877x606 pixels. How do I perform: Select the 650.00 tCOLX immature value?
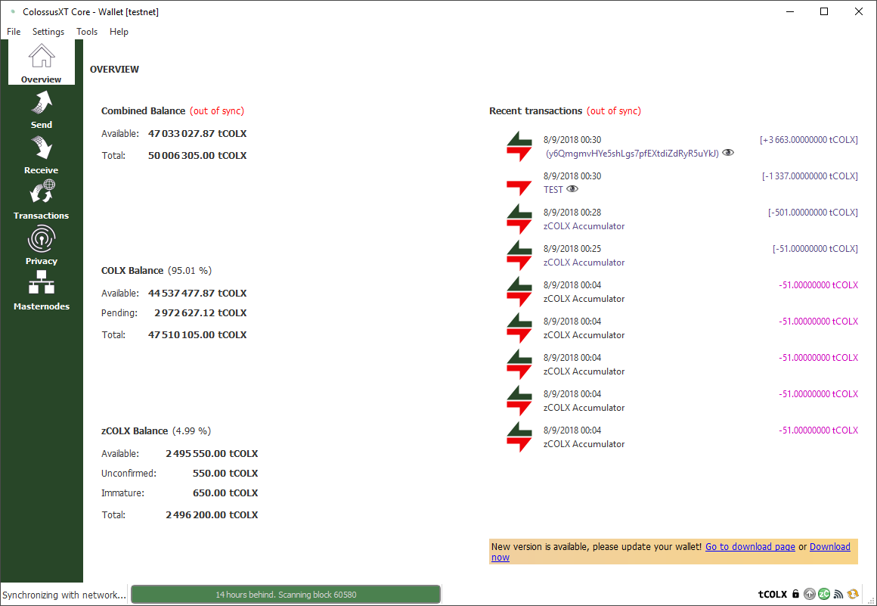pyautogui.click(x=225, y=493)
